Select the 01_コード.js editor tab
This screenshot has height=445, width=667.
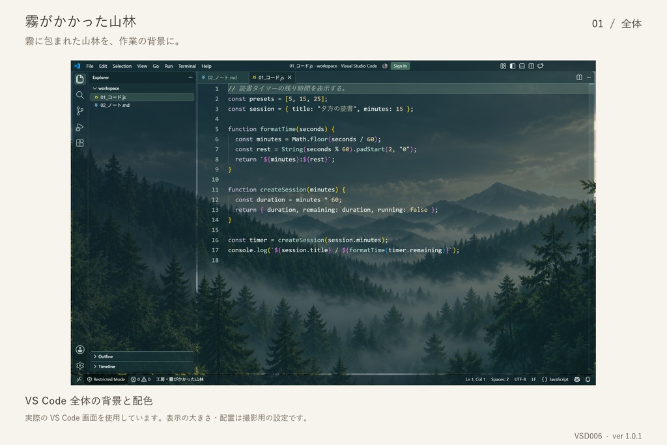[x=272, y=78]
